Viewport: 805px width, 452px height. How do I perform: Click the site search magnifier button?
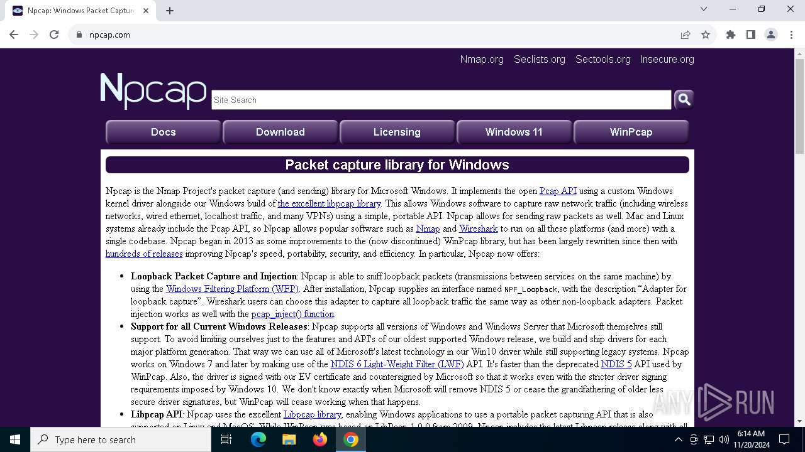tap(684, 99)
